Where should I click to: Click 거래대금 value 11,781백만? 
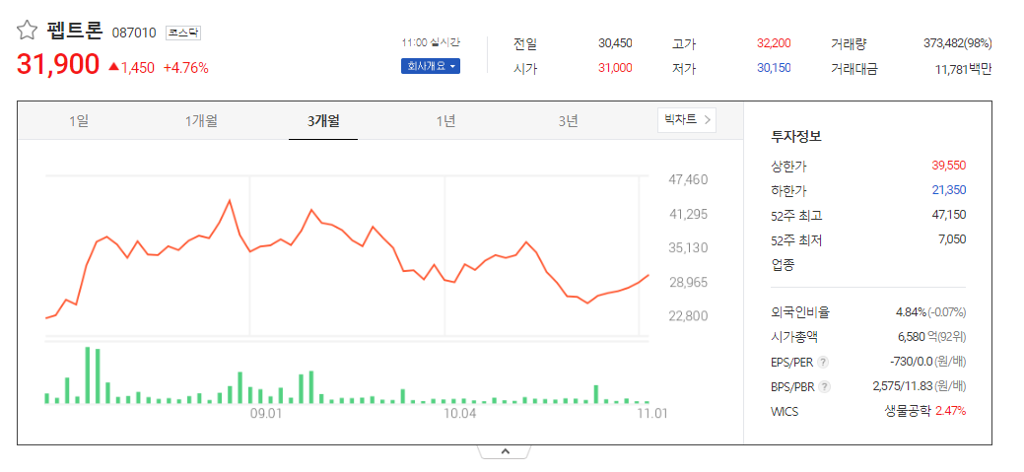(963, 69)
